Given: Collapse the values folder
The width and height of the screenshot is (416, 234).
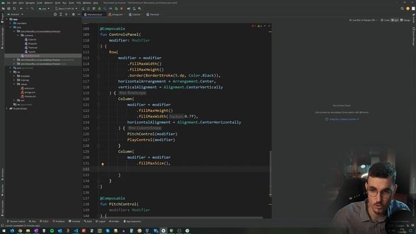Looking at the screenshot, I should 14,84.
